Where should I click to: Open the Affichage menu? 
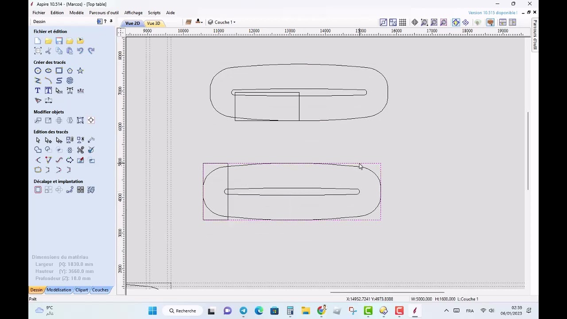(133, 12)
